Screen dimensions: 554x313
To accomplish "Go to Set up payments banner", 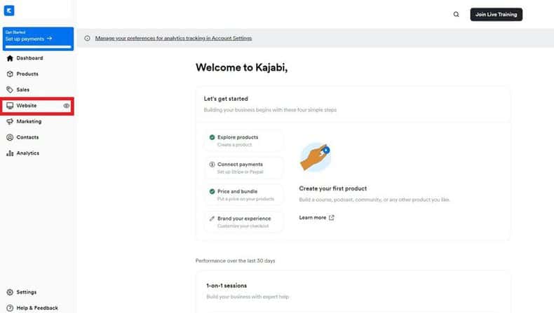I will 38,39.
